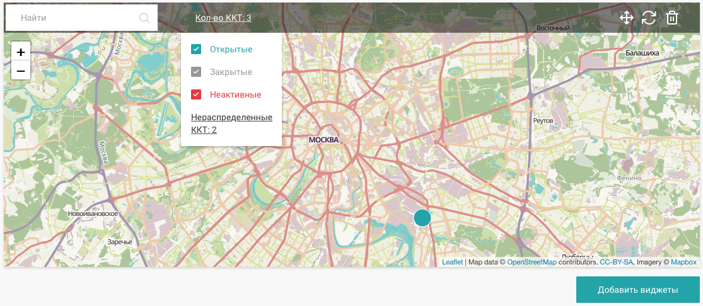
Task: Click the Фенино label on map
Action: click(629, 178)
